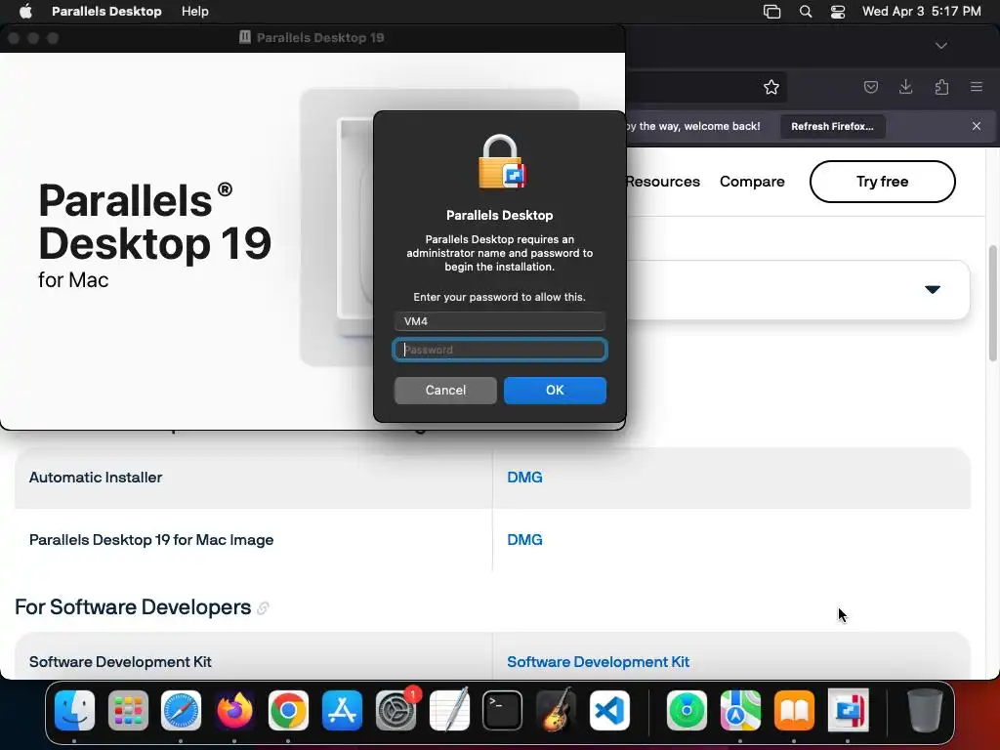
Task: Dismiss the welcome back notification bar
Action: click(x=977, y=126)
